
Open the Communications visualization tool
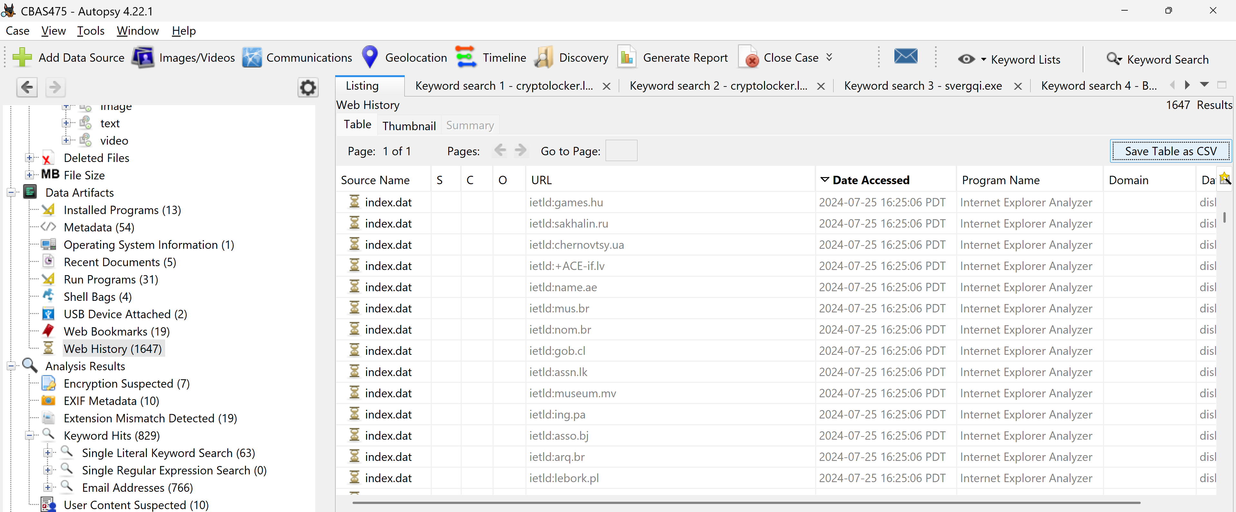[x=252, y=58]
